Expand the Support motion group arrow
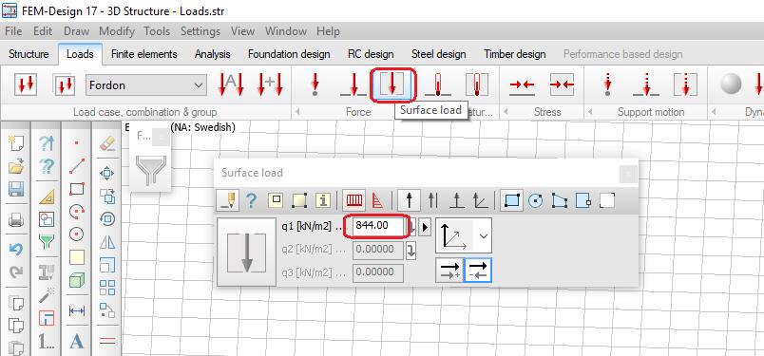The image size is (764, 356). coord(590,112)
